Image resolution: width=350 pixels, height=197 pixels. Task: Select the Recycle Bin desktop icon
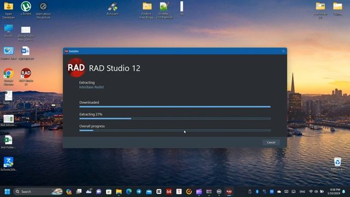(x=337, y=164)
